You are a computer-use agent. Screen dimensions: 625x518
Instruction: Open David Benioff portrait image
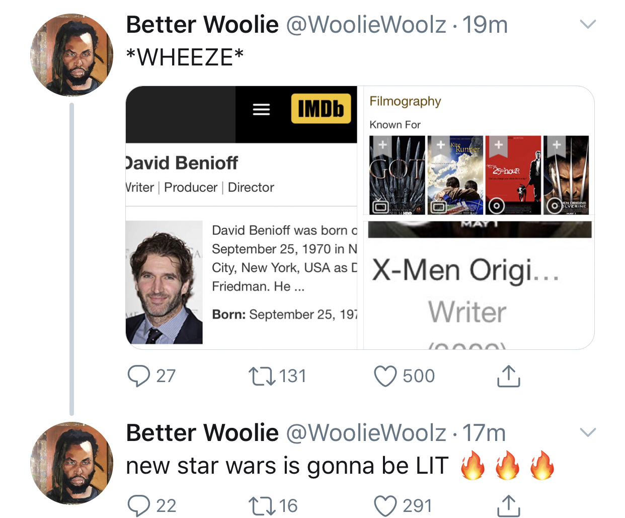click(x=164, y=282)
